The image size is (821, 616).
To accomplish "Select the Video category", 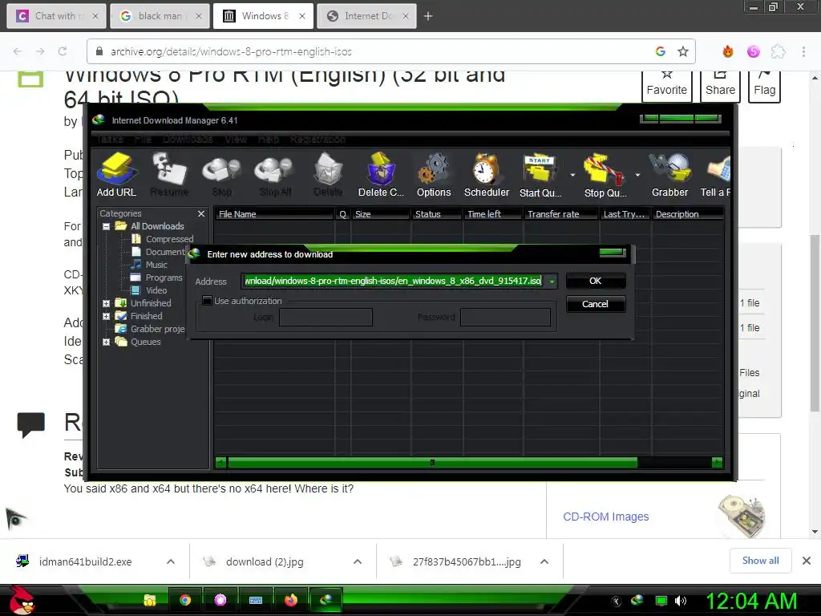I will (x=150, y=290).
